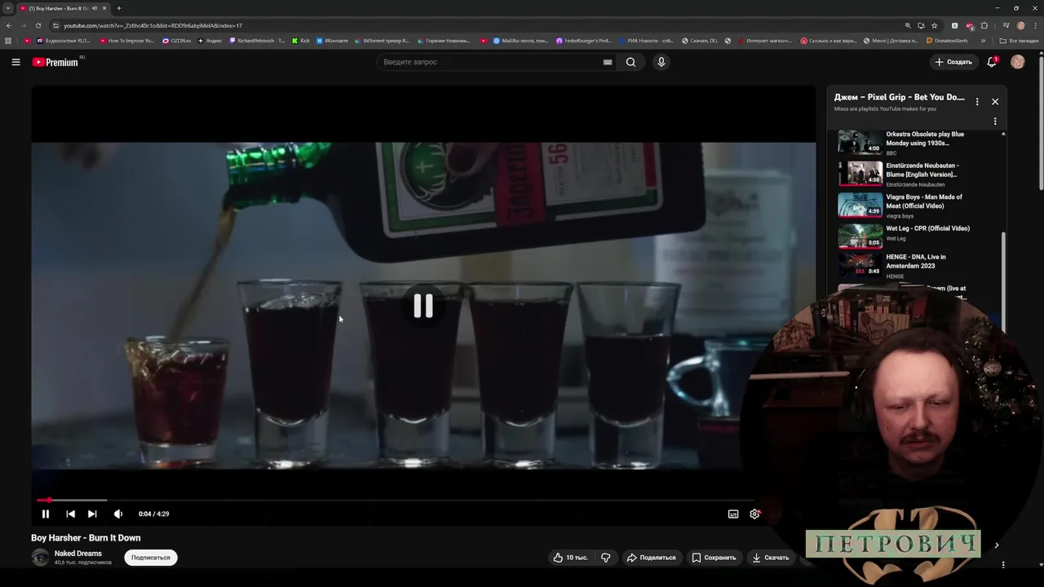Expand the chevron arrow next to Скачать
1044x587 pixels.
[996, 545]
